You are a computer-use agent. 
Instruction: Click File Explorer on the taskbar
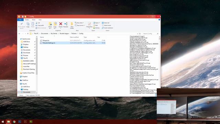pos(8,122)
